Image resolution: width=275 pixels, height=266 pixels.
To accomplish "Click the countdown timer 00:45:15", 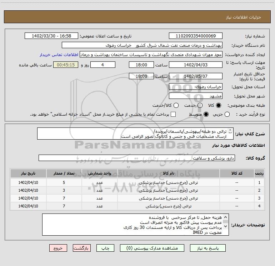I will [66, 65].
